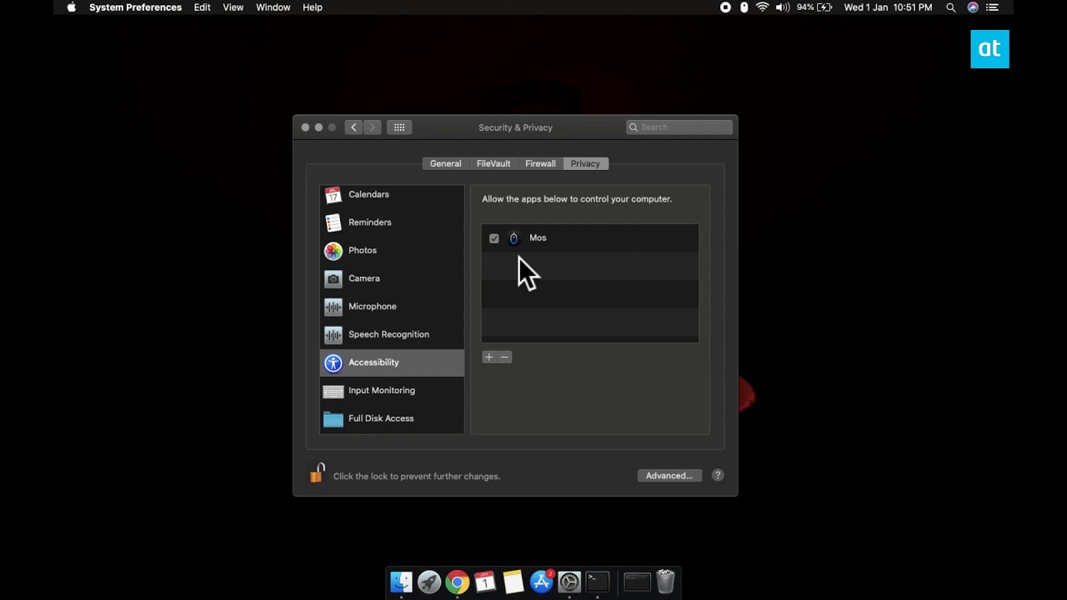This screenshot has width=1067, height=600.
Task: Go forward with the right arrow
Action: [x=373, y=127]
